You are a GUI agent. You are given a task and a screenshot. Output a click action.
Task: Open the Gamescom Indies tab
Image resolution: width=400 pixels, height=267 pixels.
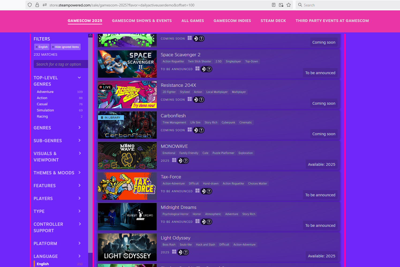[x=232, y=21]
